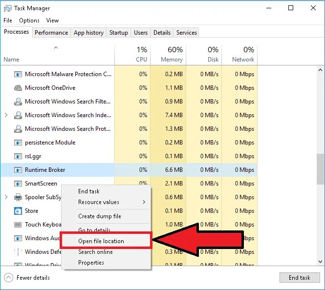Click the 6.6 MB memory value
The image size is (325, 290).
(x=173, y=170)
